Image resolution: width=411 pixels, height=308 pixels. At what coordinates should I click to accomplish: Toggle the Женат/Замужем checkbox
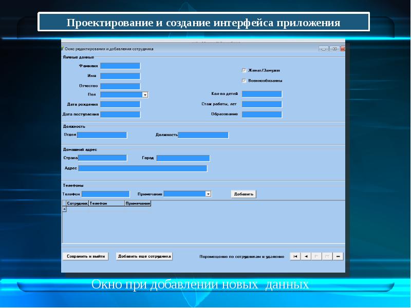244,70
